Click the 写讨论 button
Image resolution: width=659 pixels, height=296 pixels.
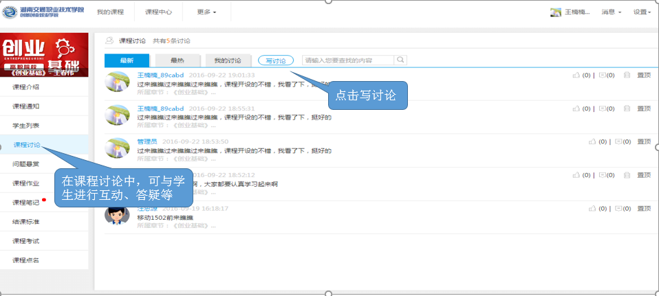coord(275,60)
